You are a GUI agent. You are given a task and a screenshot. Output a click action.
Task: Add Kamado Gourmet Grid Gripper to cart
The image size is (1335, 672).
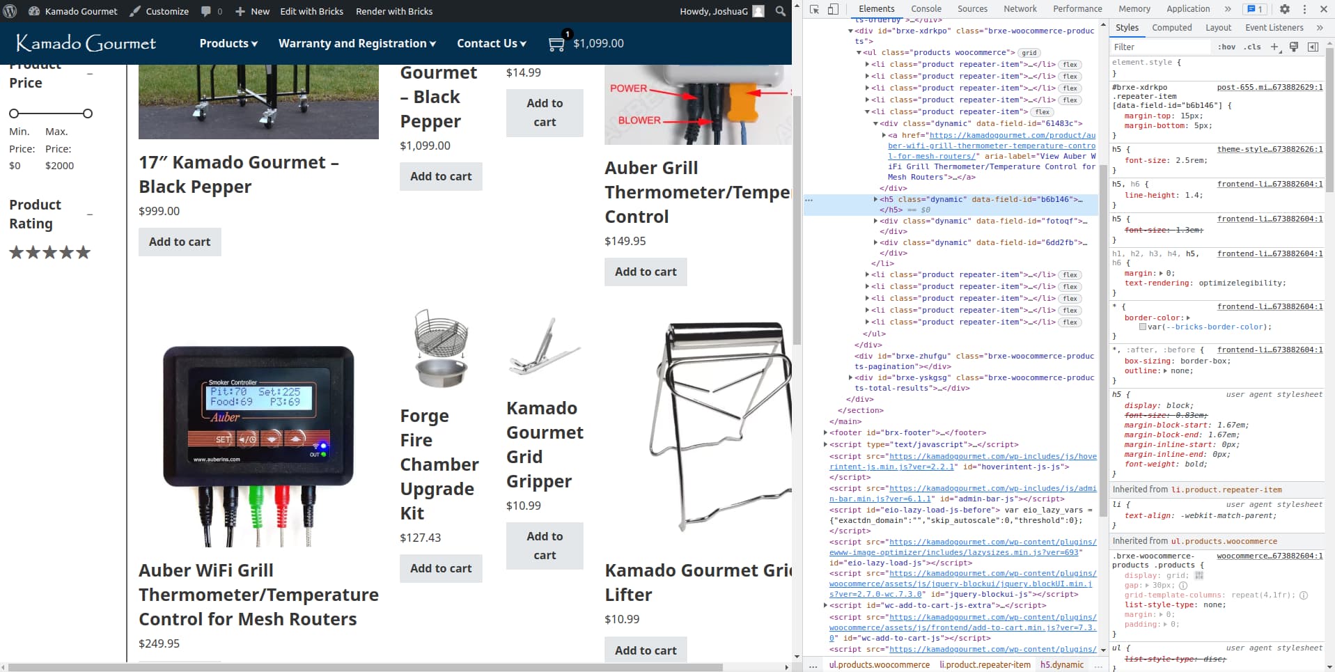pos(545,546)
